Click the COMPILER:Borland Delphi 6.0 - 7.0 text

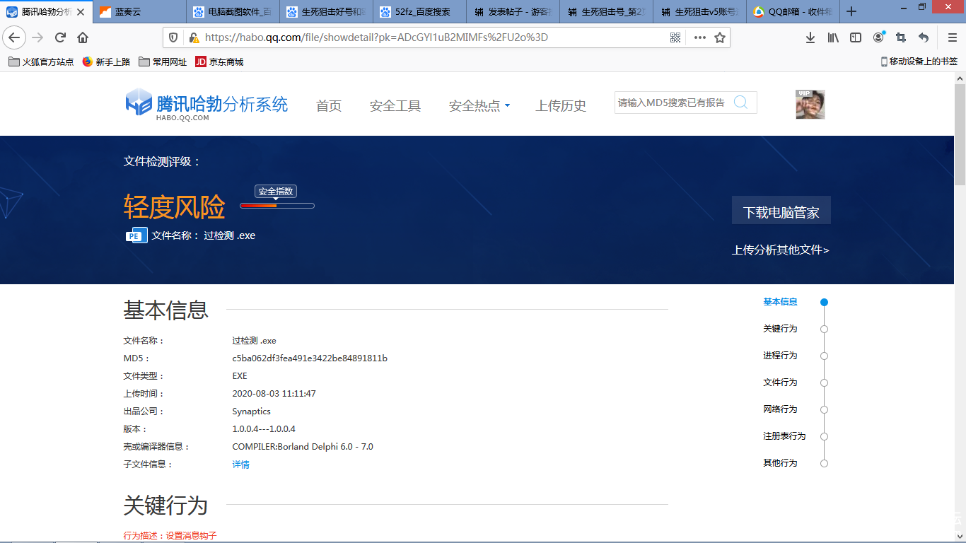coord(303,447)
